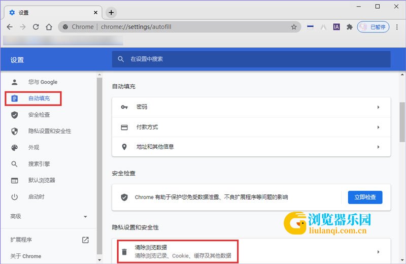Click the power icon beside 启动时
This screenshot has width=406, height=264.
pyautogui.click(x=15, y=197)
